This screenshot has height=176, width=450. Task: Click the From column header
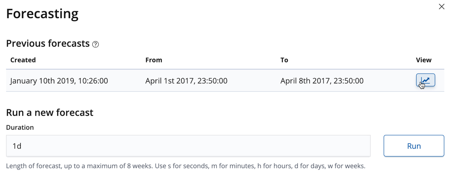point(154,60)
